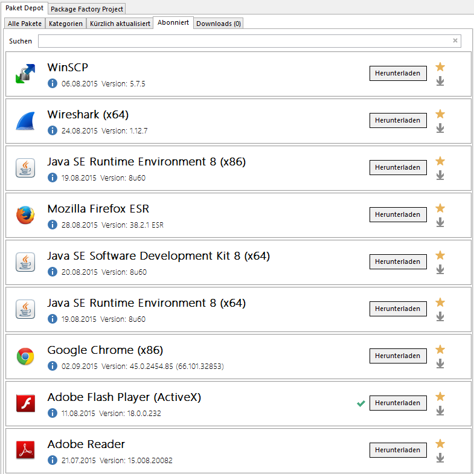The width and height of the screenshot is (474, 474).
Task: Click Herunterladen for Mozilla Firefox ESR
Action: pyautogui.click(x=398, y=214)
